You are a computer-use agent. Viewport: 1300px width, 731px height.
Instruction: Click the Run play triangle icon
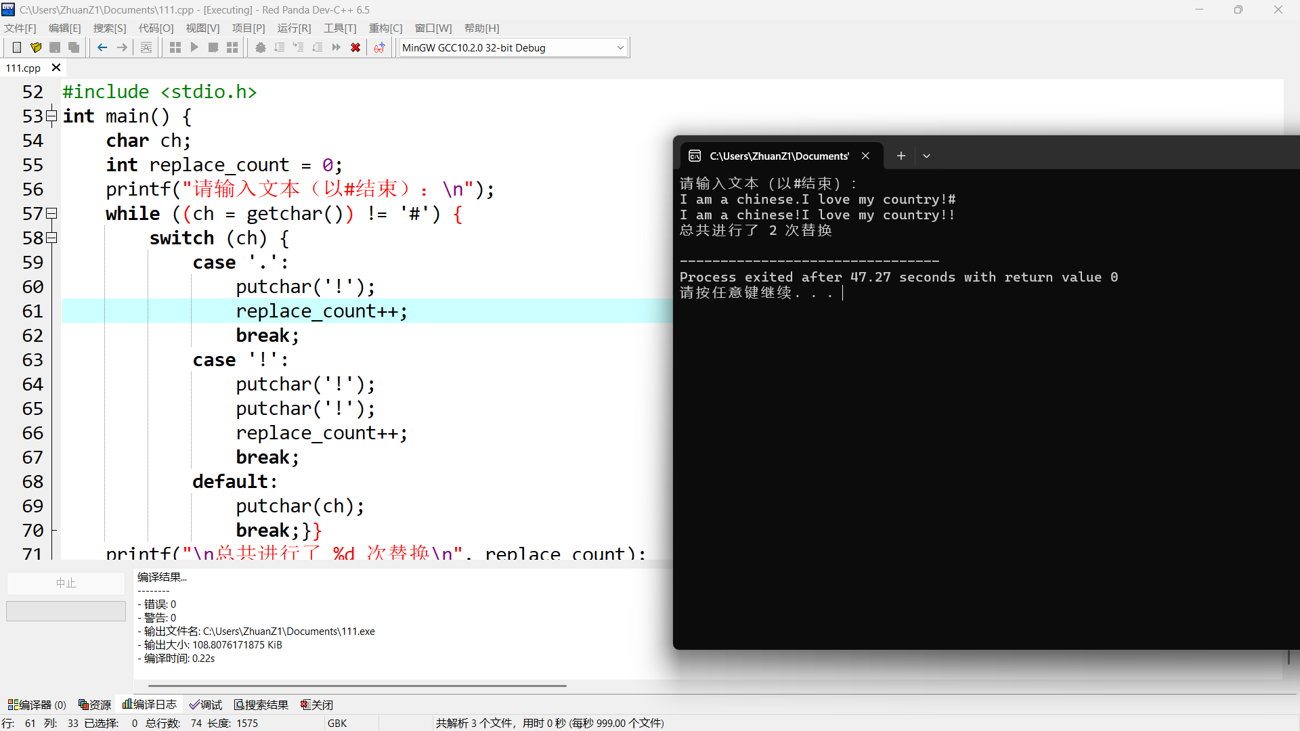click(194, 47)
